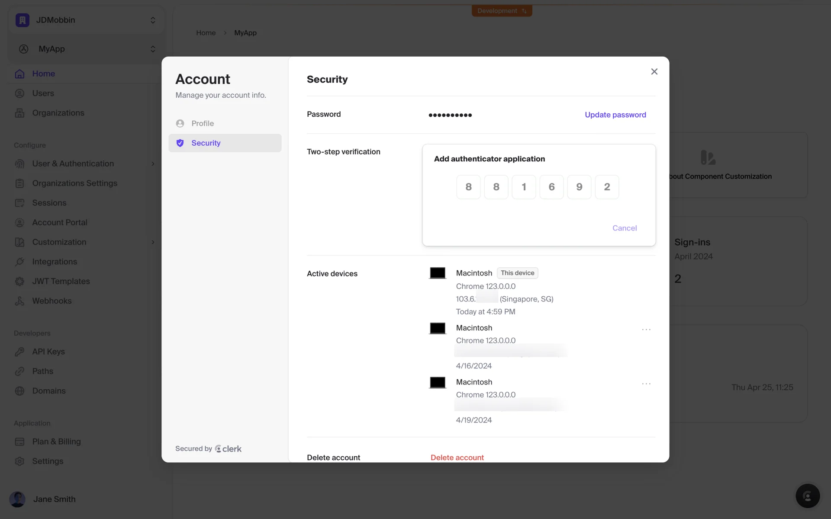Click the Home icon in sidebar

point(19,74)
